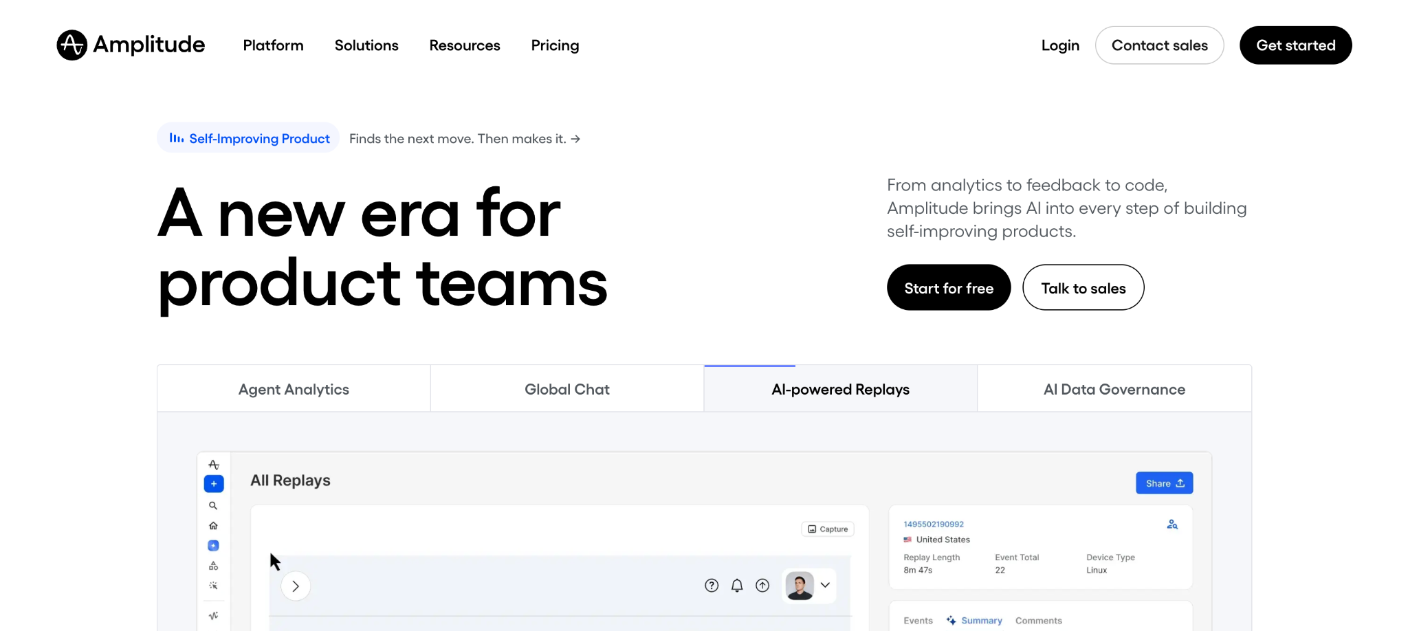1408x631 pixels.
Task: Click the waveform sparkle icon at sidebar bottom
Action: pyautogui.click(x=213, y=616)
